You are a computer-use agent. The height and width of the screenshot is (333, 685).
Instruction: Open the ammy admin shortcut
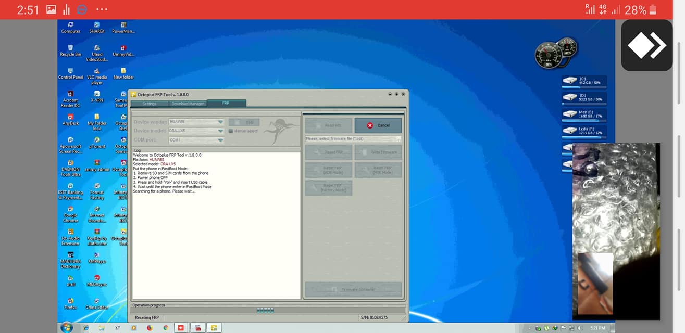pyautogui.click(x=97, y=165)
